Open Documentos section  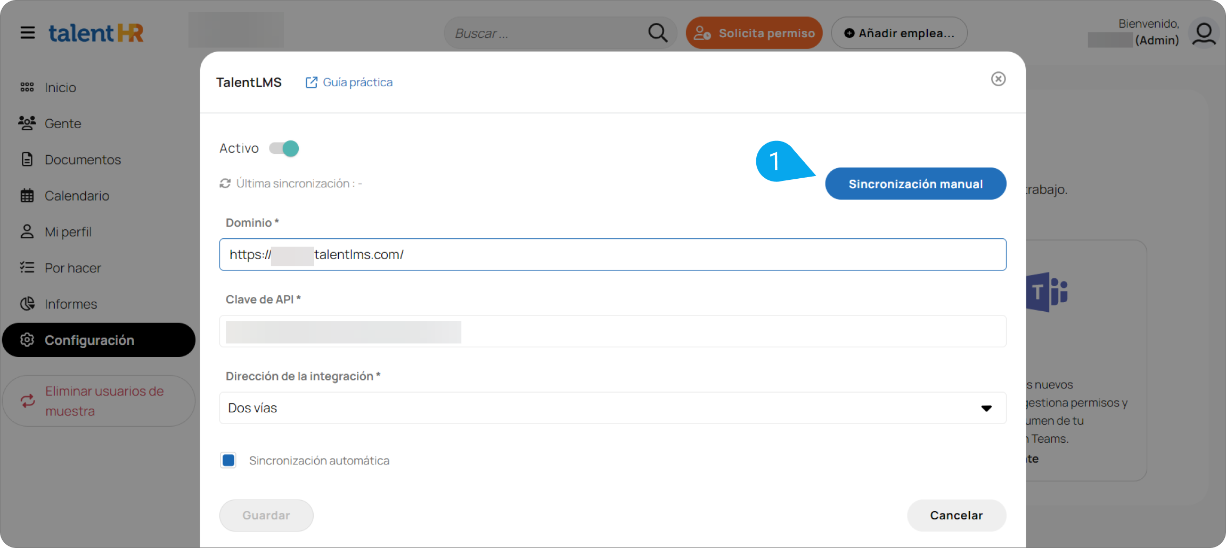click(x=83, y=160)
